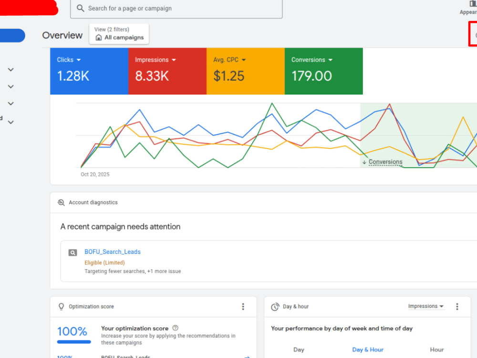Image resolution: width=477 pixels, height=358 pixels.
Task: Click the Conversions annotation label on chart
Action: (385, 162)
